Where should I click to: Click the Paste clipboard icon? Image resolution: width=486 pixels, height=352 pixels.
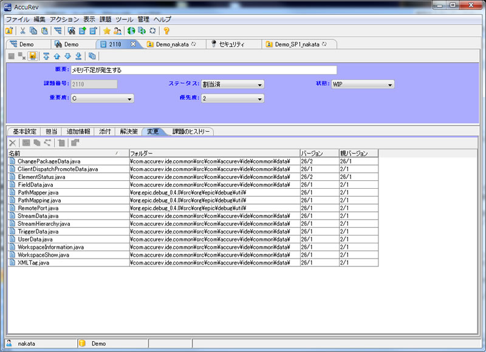tap(44, 31)
